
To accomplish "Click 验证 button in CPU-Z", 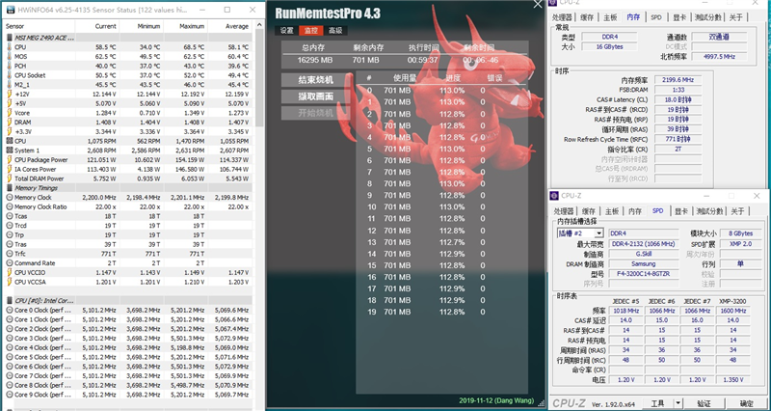I will [704, 403].
